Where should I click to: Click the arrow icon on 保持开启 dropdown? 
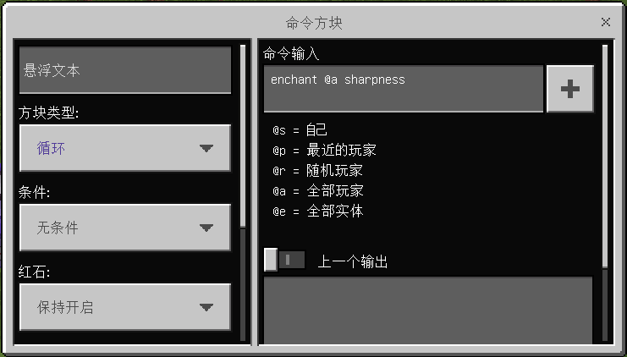[x=206, y=307]
